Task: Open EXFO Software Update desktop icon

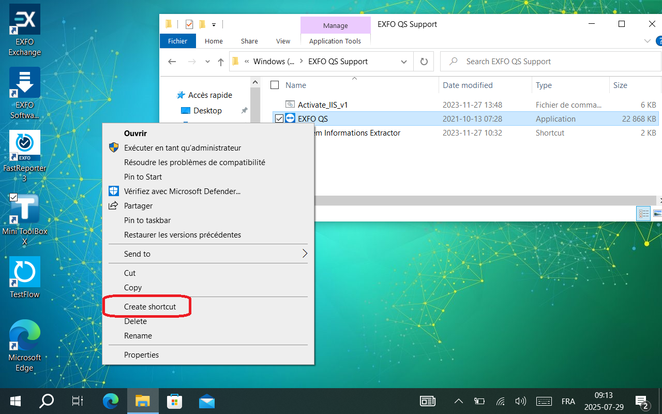Action: pyautogui.click(x=24, y=93)
